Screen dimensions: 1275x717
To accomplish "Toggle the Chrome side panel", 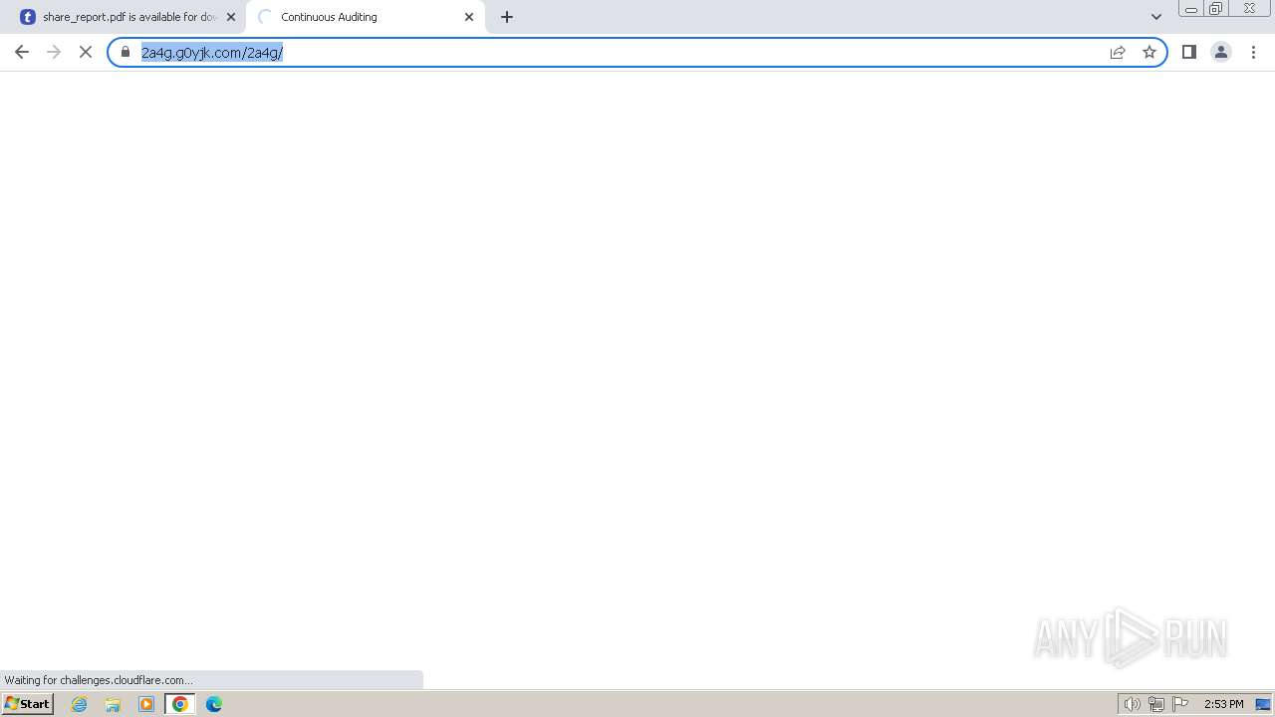I will [x=1189, y=52].
